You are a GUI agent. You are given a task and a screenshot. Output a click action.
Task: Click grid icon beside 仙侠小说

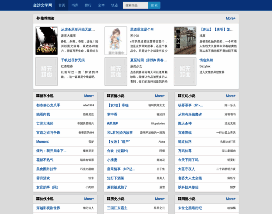coord(38,199)
